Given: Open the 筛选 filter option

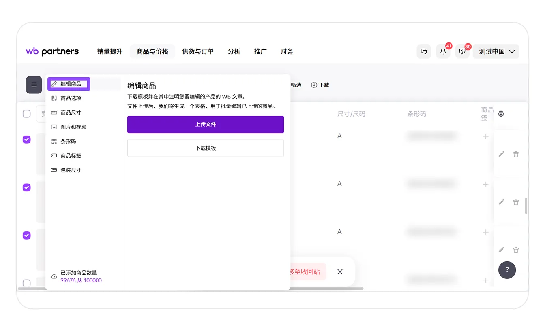Looking at the screenshot, I should [296, 85].
